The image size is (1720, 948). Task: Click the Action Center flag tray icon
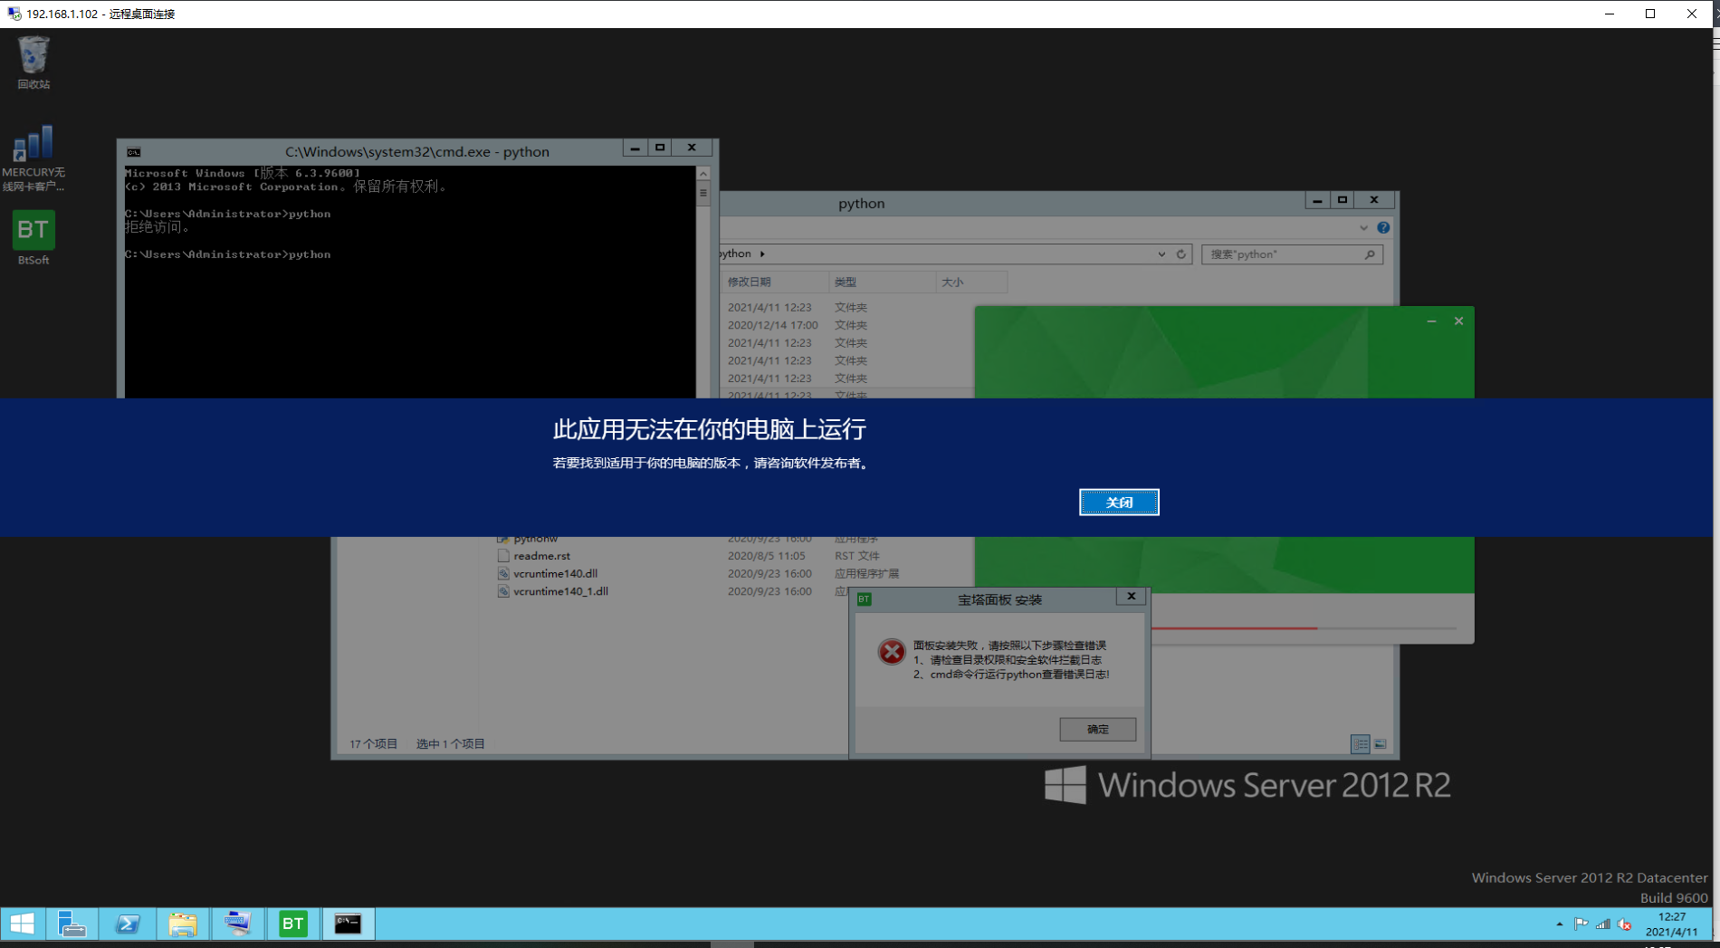click(x=1581, y=924)
